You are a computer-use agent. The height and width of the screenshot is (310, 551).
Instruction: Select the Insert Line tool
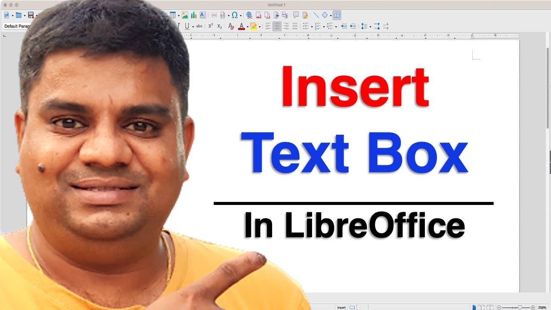point(316,15)
